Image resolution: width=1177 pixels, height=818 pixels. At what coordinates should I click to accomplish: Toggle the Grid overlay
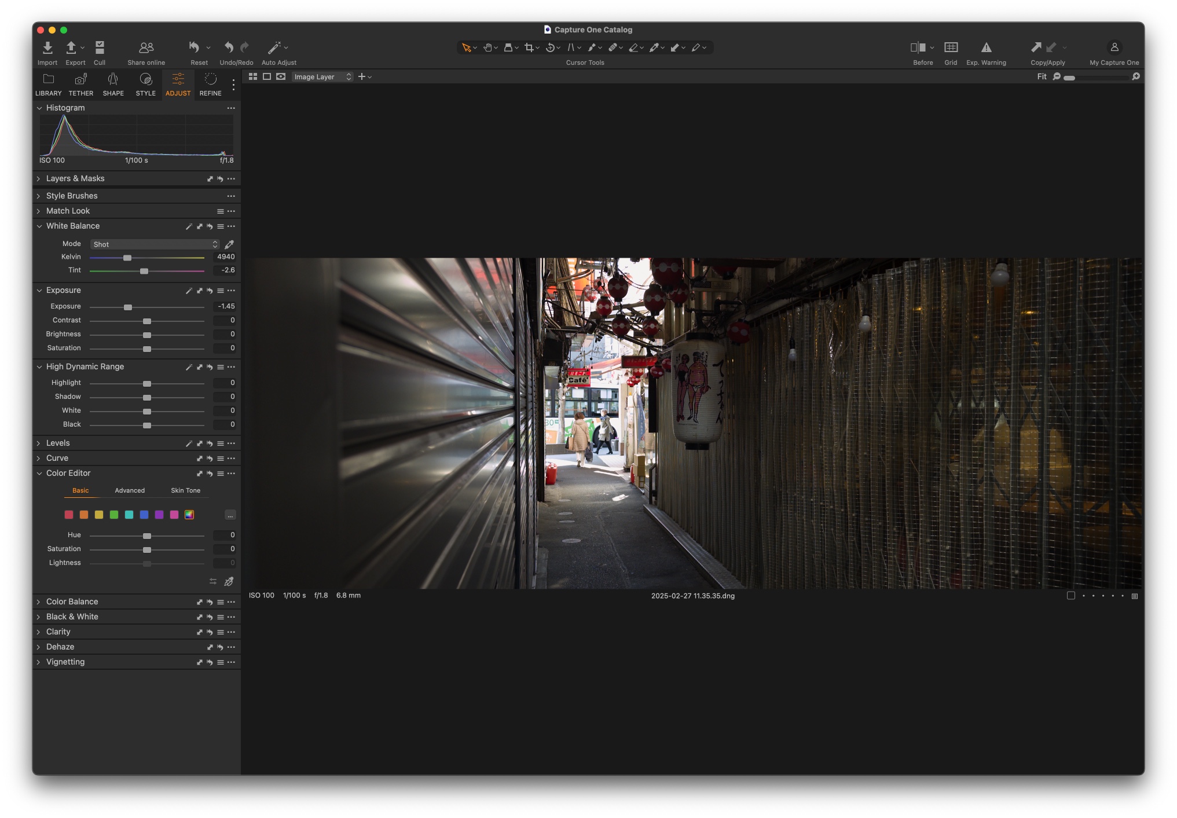(951, 47)
